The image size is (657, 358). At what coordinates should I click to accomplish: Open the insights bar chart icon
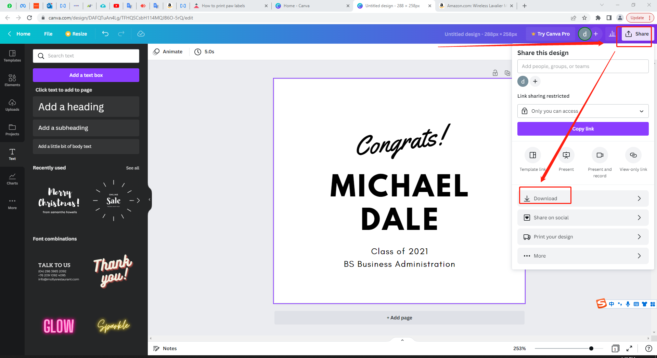[x=612, y=34]
